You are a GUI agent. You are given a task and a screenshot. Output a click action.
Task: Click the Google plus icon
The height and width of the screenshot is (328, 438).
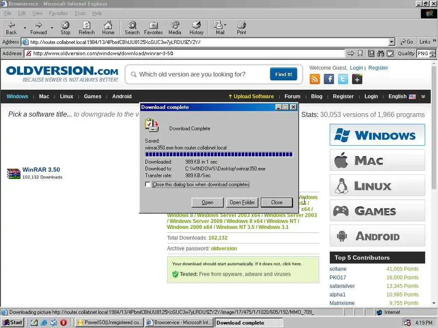coord(357,79)
